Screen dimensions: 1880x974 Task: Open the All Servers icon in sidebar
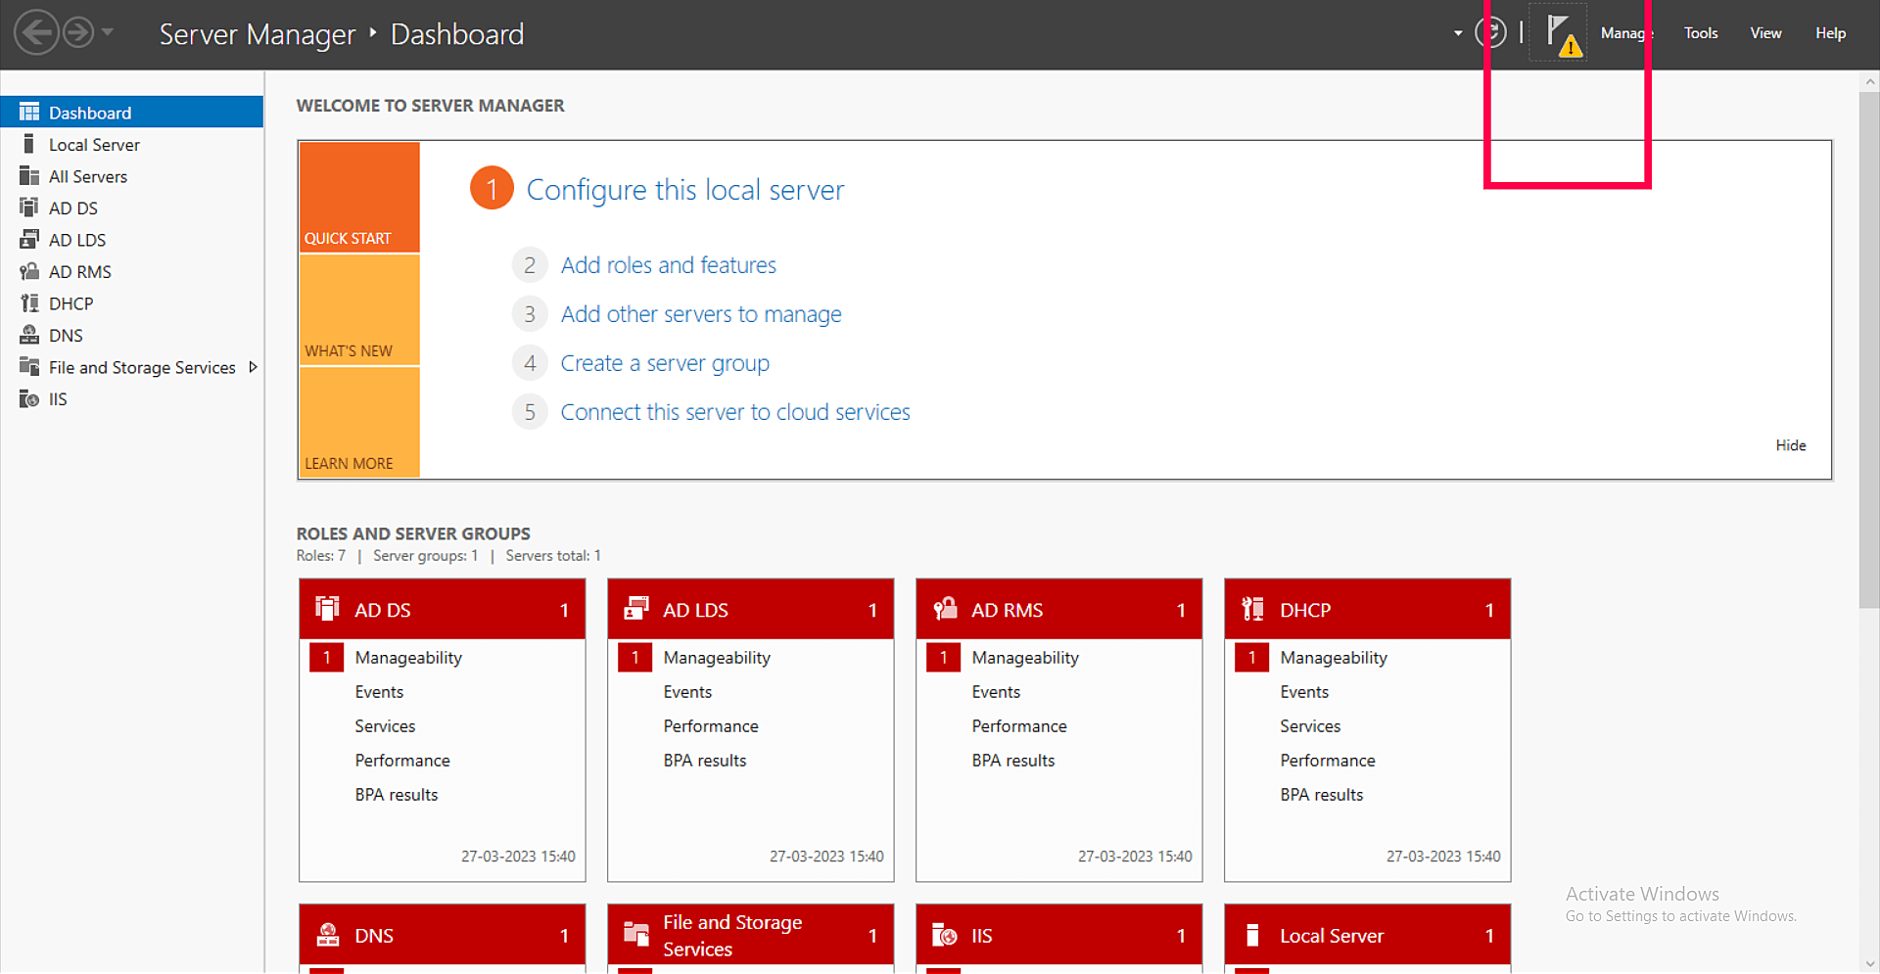coord(29,176)
